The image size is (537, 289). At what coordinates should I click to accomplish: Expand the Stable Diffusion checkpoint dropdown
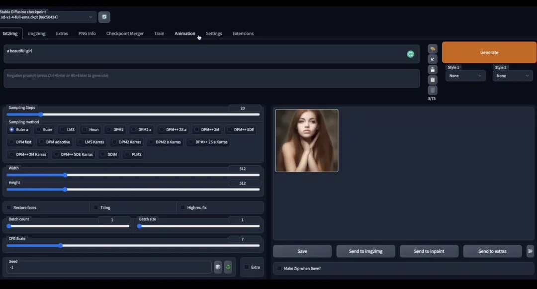click(x=48, y=17)
